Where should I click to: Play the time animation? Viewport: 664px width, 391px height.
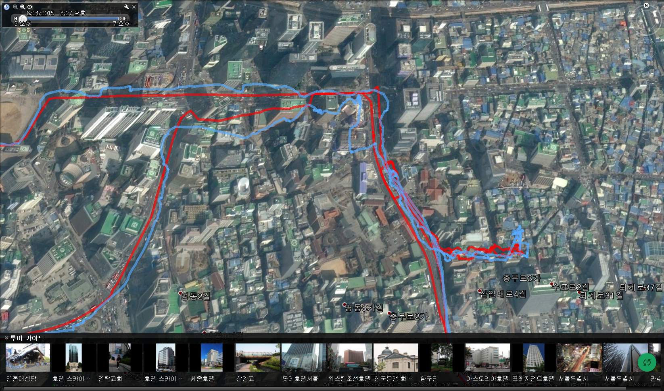pos(30,7)
